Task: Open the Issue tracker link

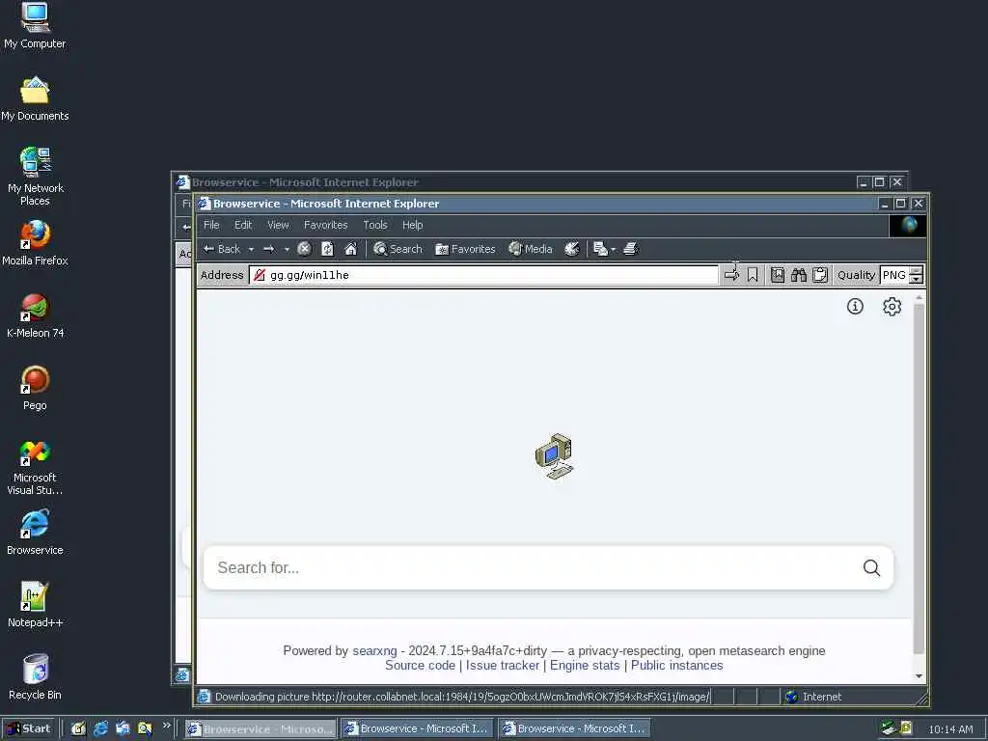Action: click(502, 666)
